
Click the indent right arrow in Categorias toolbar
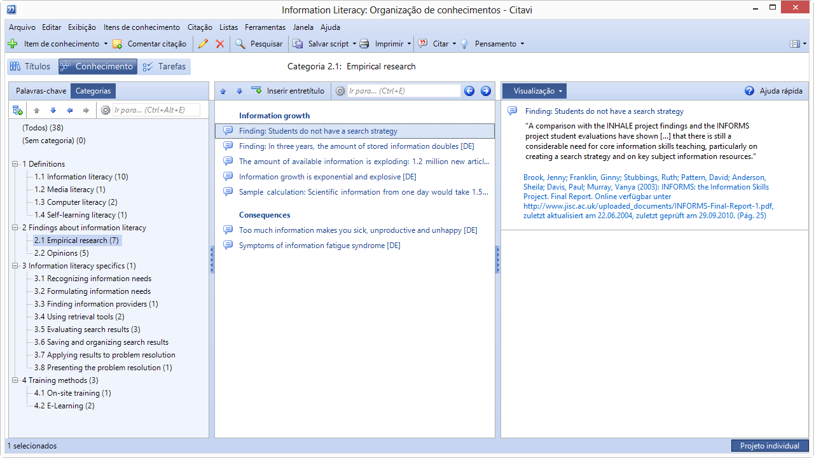coord(86,110)
